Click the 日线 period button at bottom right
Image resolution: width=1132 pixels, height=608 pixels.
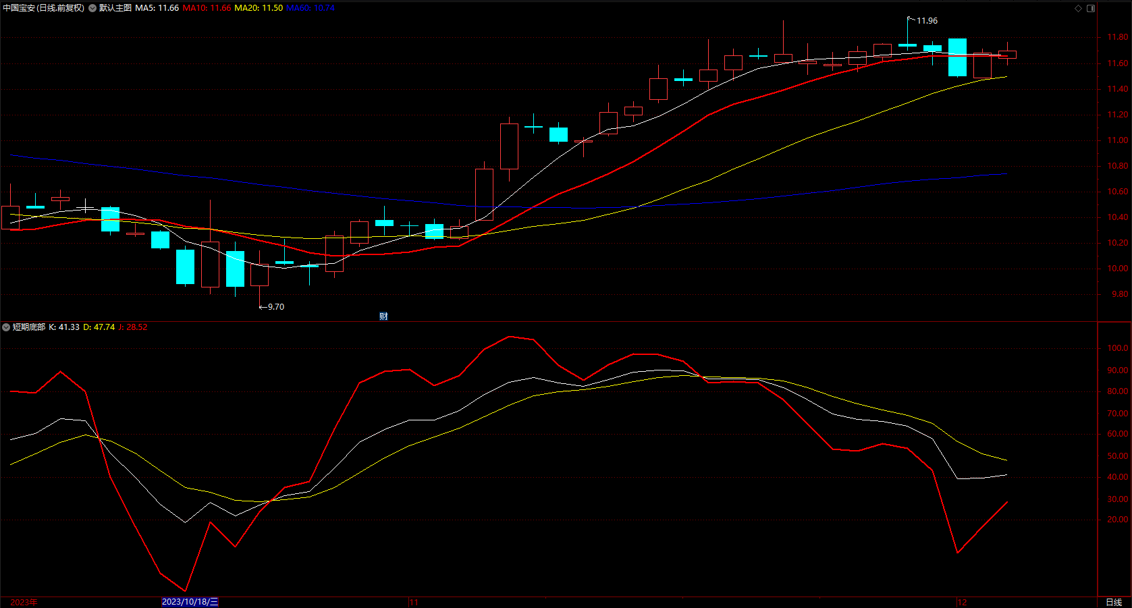pyautogui.click(x=1114, y=602)
